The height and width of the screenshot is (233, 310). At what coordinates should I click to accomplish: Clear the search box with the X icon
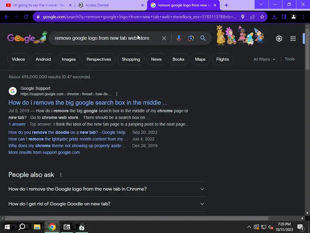(164, 38)
